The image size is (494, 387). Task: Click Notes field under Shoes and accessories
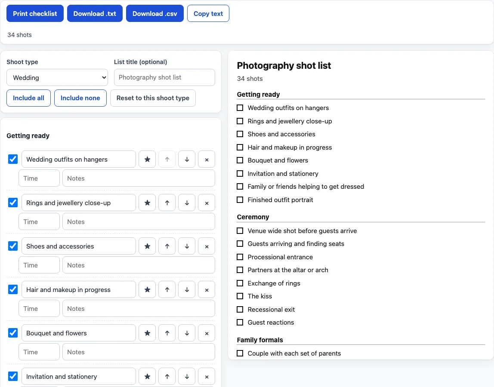[139, 265]
